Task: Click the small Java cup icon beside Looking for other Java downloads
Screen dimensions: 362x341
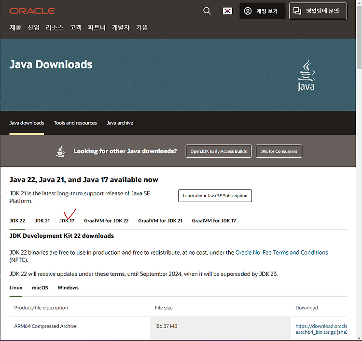Action: 60,151
